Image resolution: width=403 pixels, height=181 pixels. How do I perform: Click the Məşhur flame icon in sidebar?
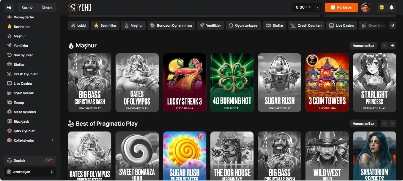click(x=9, y=36)
